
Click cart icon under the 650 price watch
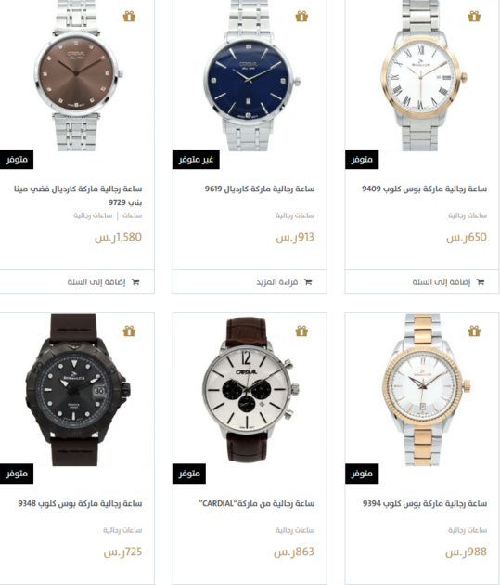click(x=481, y=282)
